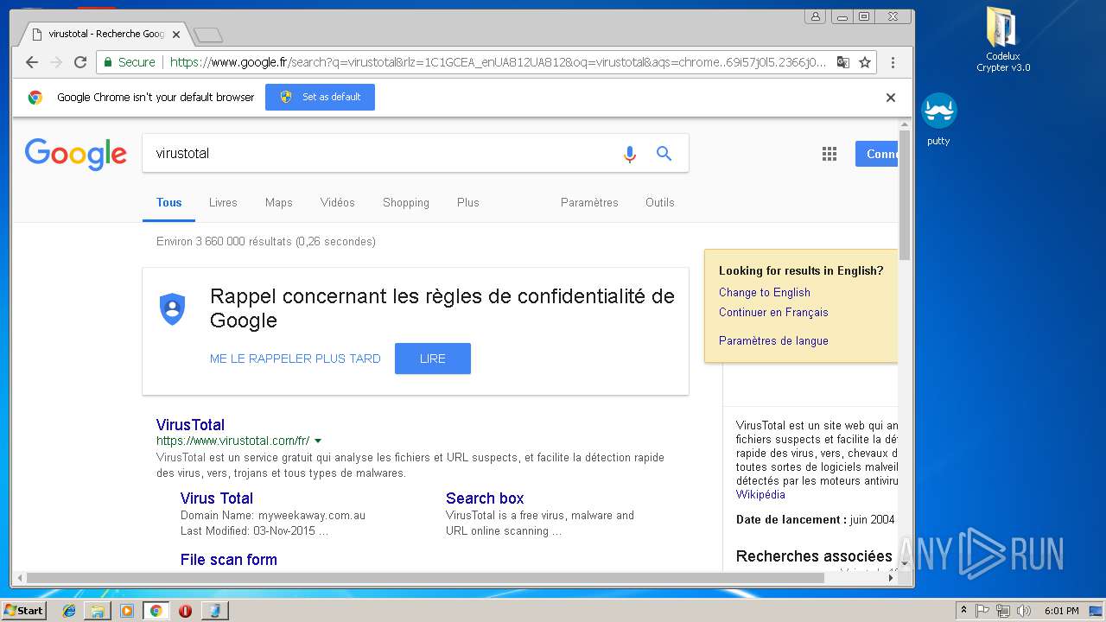Close the default browser notification bar
The width and height of the screenshot is (1106, 622).
point(891,98)
